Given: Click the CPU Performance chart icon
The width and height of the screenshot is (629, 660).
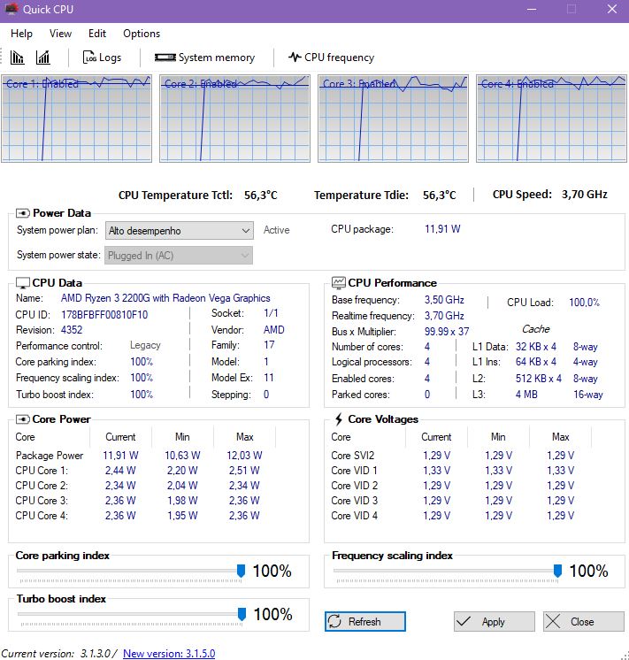Looking at the screenshot, I should coord(339,283).
